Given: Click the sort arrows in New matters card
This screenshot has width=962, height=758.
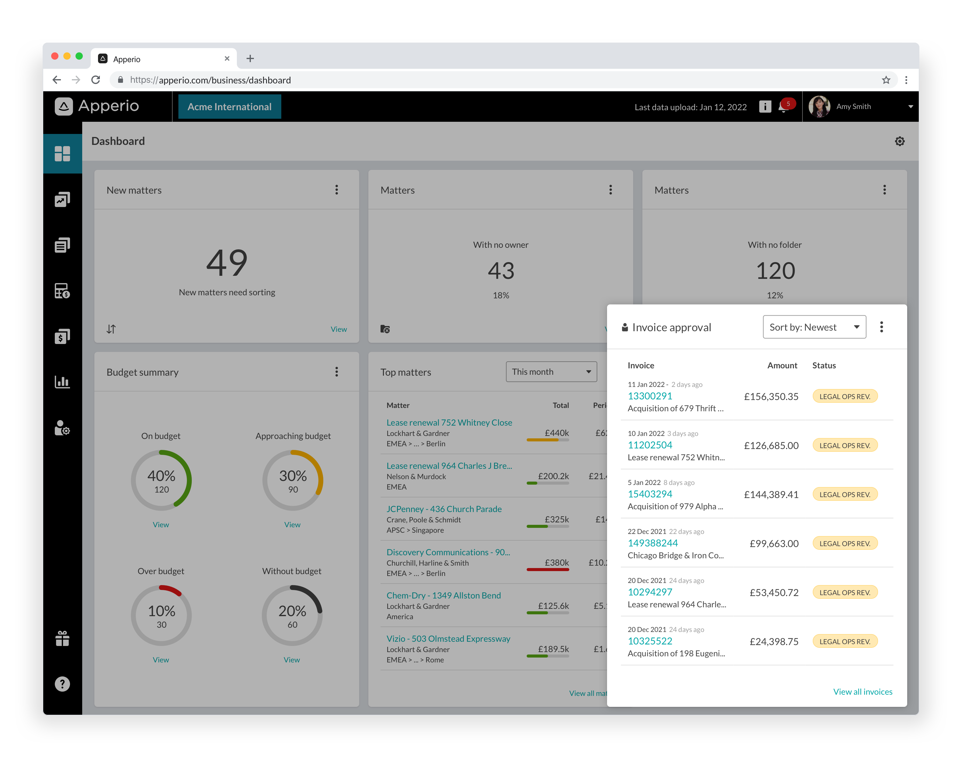Looking at the screenshot, I should pyautogui.click(x=111, y=329).
